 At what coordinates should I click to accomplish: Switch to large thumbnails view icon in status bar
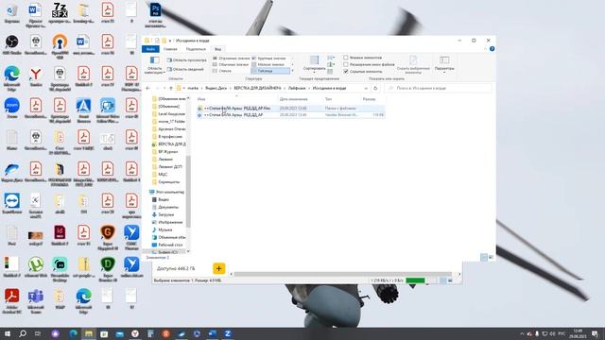pos(491,257)
